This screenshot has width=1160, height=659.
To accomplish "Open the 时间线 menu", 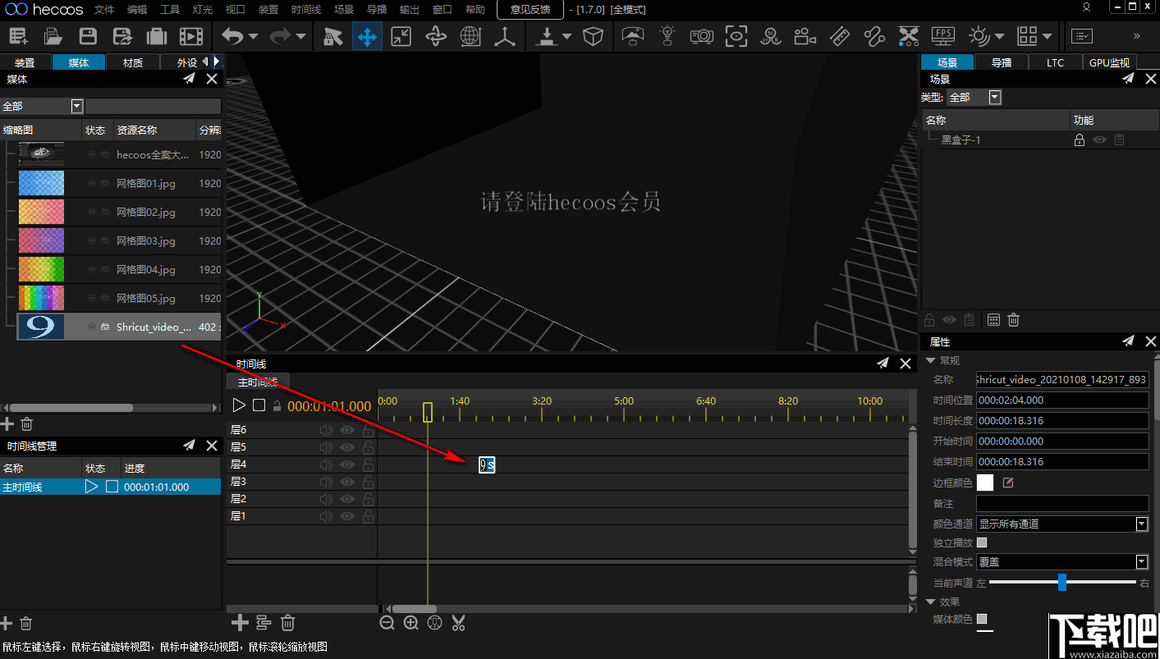I will [x=305, y=10].
